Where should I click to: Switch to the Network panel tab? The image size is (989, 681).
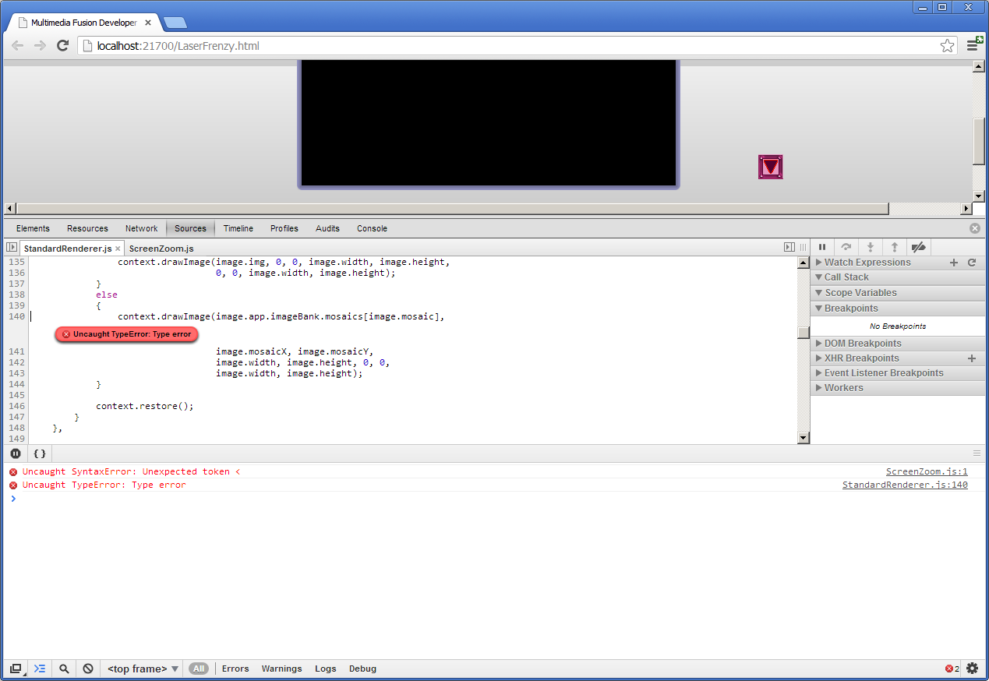[x=141, y=228]
